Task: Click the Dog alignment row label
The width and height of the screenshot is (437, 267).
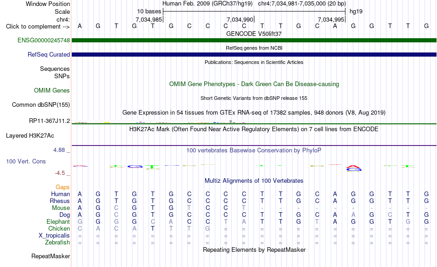Action: pyautogui.click(x=65, y=215)
